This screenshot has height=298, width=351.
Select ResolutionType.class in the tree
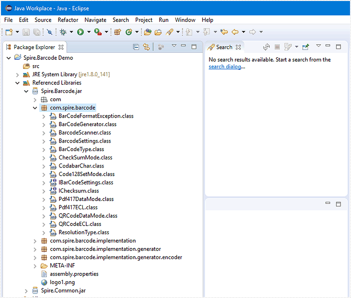[84, 232]
